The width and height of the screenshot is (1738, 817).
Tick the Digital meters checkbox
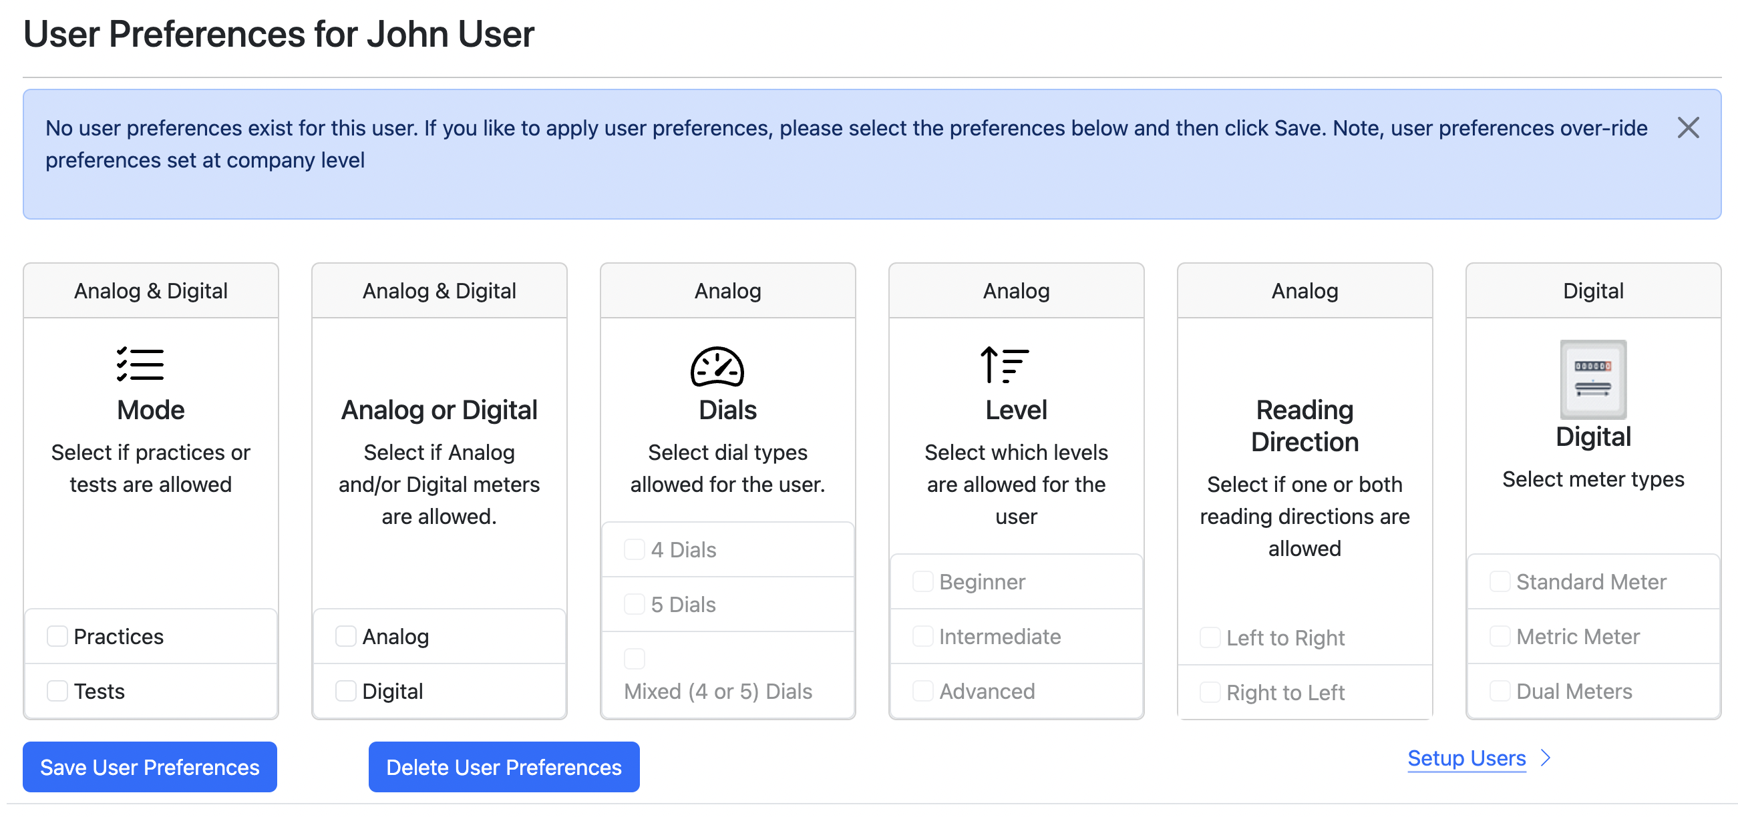click(x=345, y=690)
